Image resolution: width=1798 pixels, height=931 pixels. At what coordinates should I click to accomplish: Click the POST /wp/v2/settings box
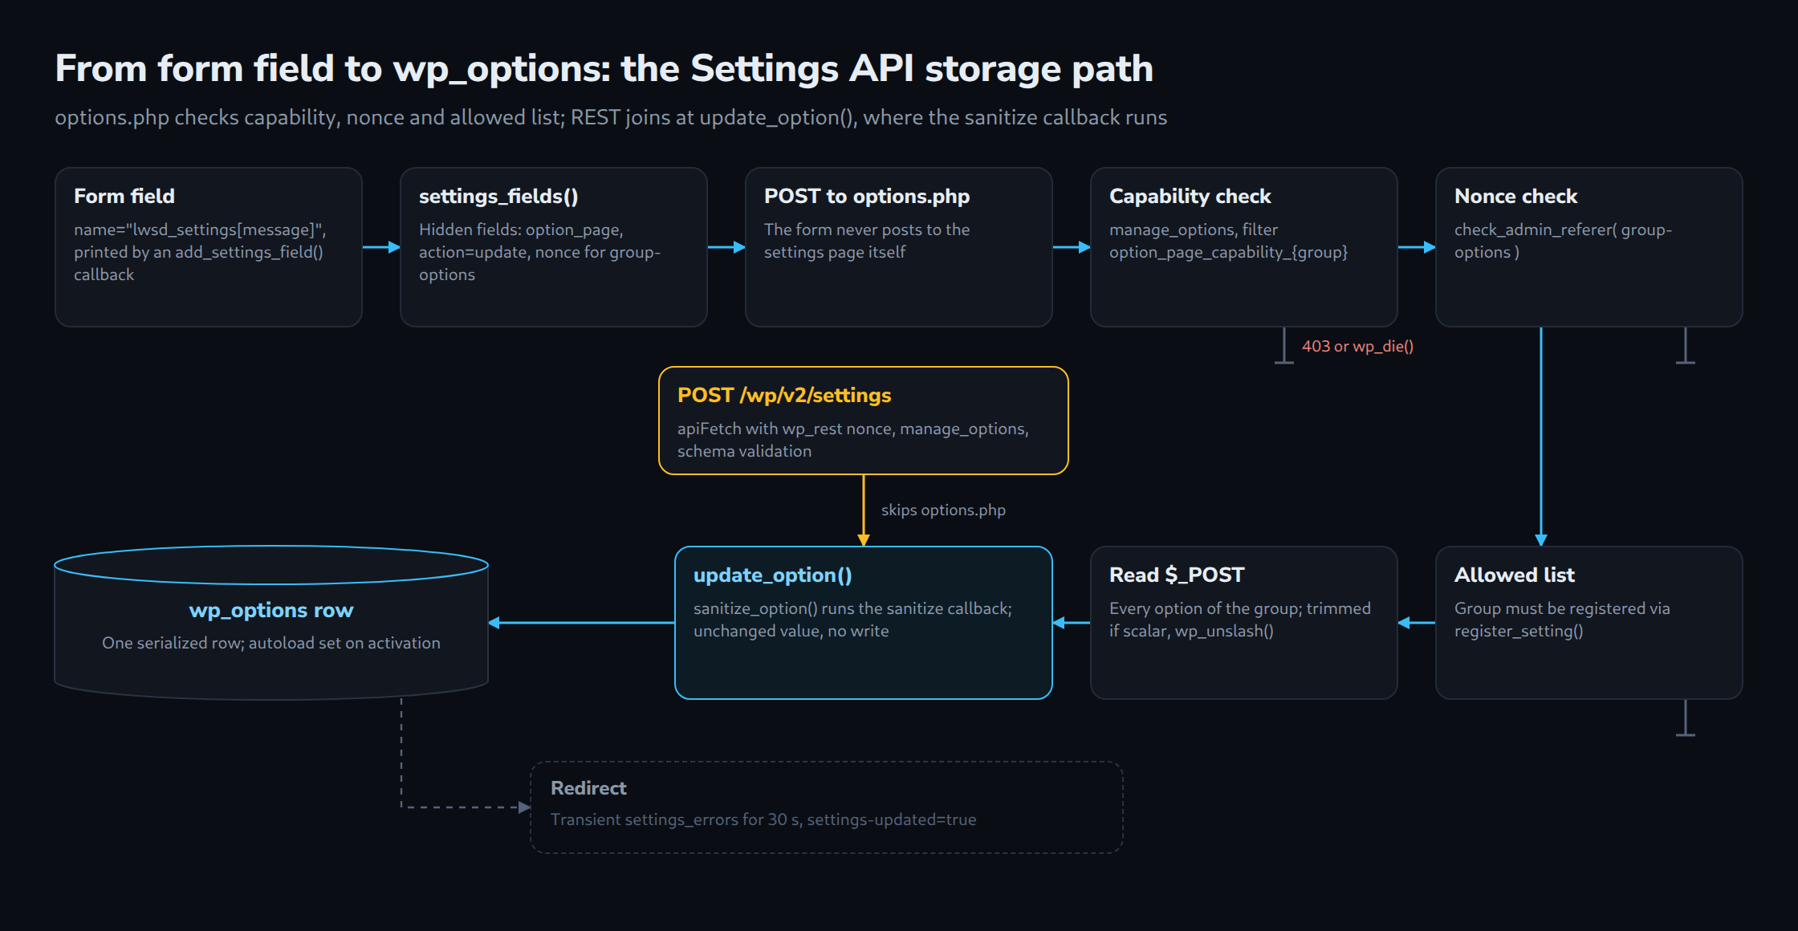coord(864,421)
